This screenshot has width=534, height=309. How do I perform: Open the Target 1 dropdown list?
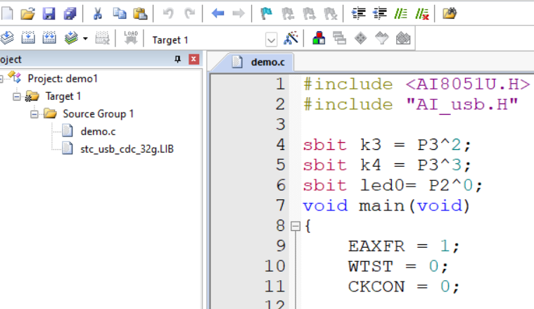point(271,39)
